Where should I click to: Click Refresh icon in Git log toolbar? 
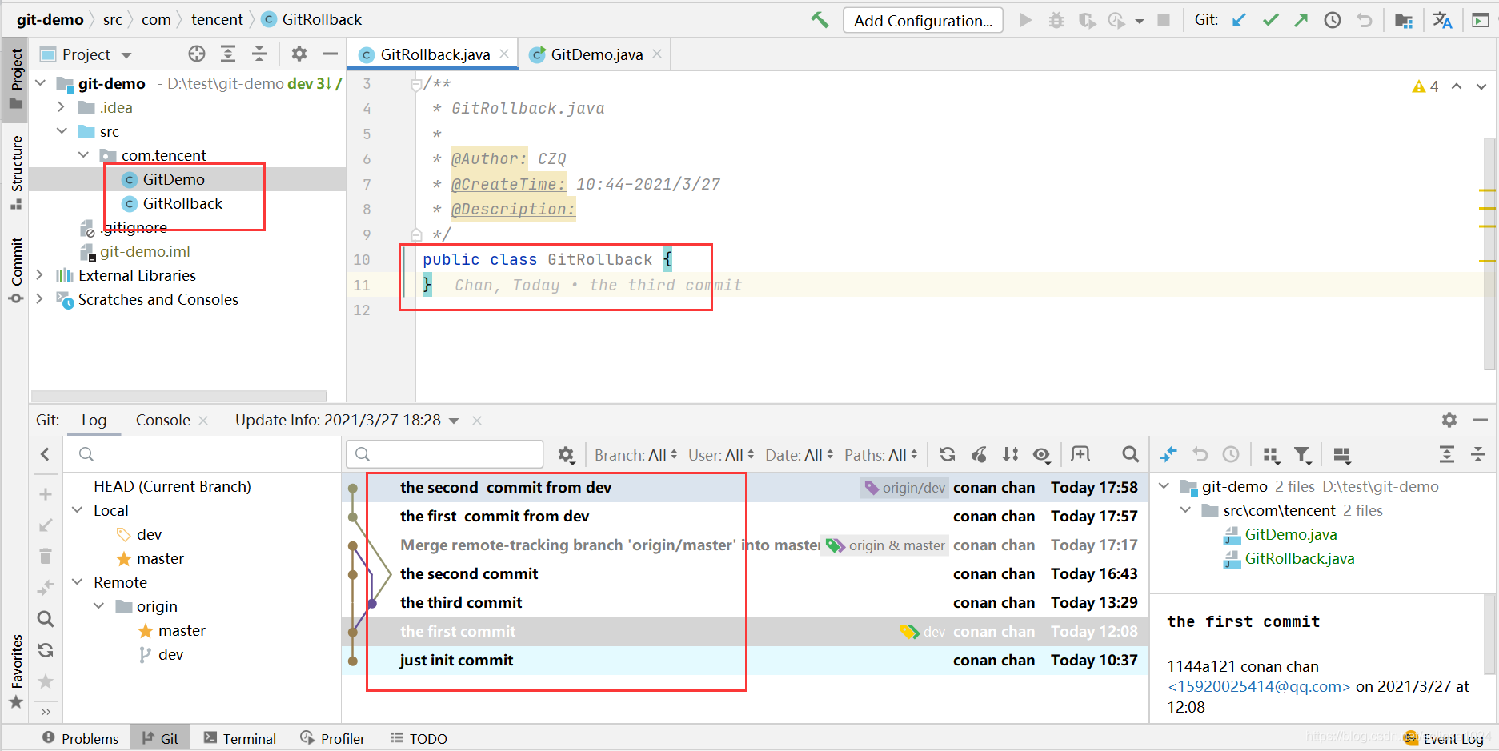point(948,454)
